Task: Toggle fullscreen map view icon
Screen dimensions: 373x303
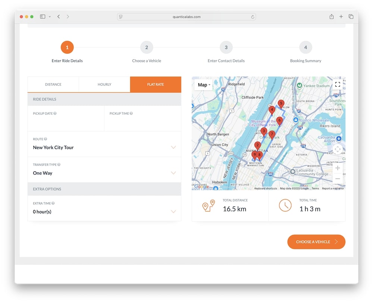Action: tap(338, 84)
